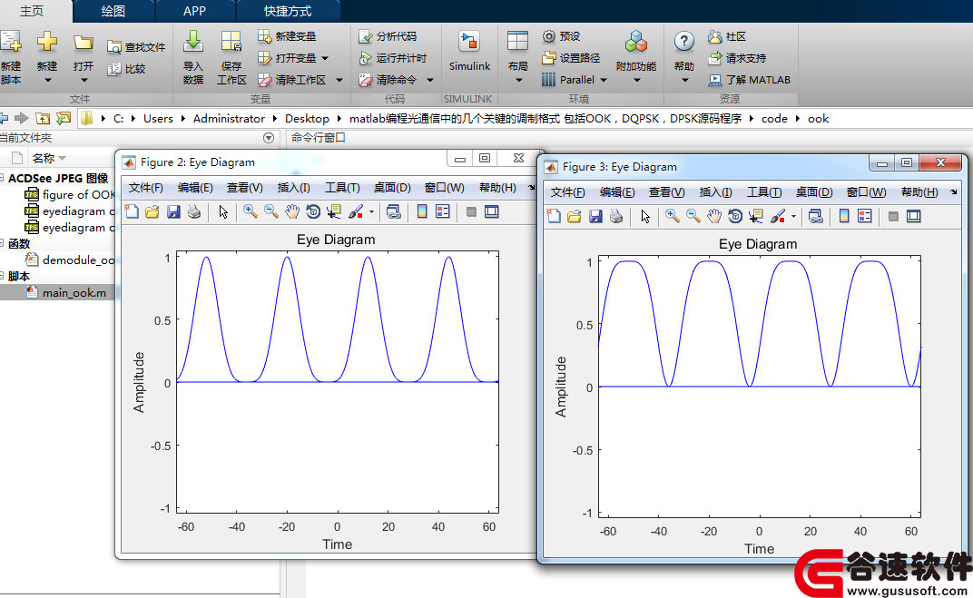Toggle Rotate 3D tool in Figure 2
The width and height of the screenshot is (973, 598).
[313, 212]
